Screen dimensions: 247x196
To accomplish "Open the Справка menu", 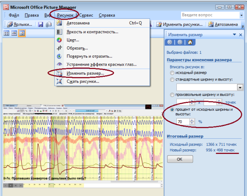I will pos(107,15).
